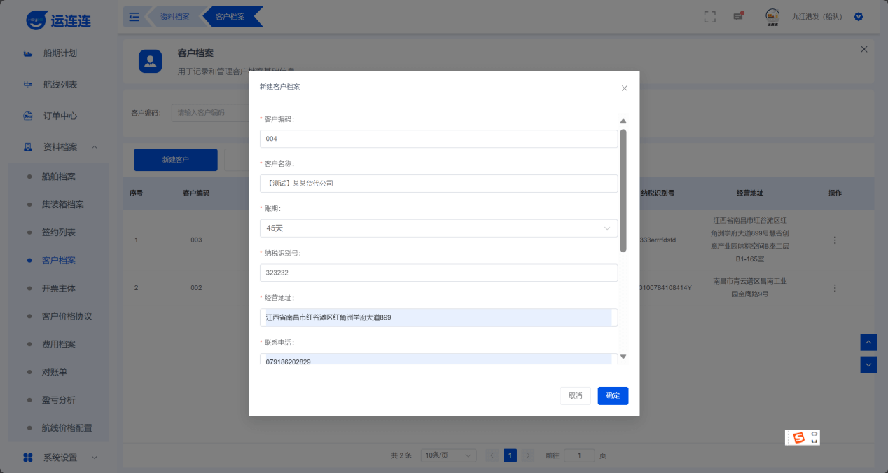Open row 1 more actions menu
This screenshot has width=888, height=473.
pyautogui.click(x=835, y=240)
